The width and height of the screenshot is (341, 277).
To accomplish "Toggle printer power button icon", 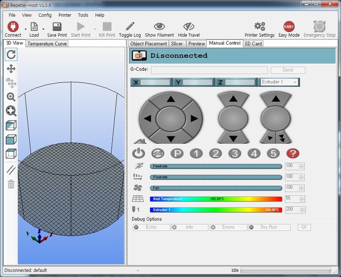I will 138,153.
